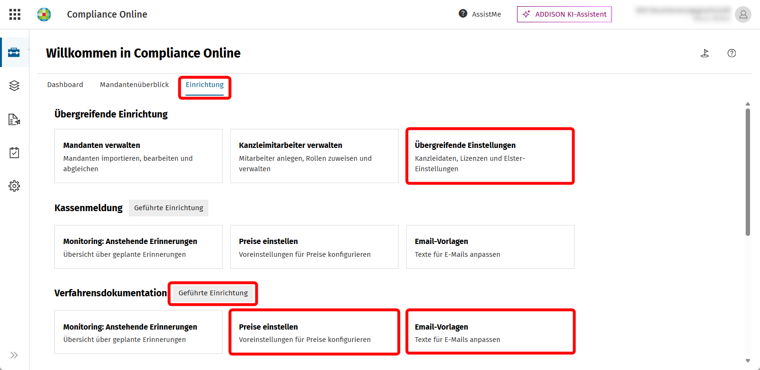Open Kassenmeldung Monitoring: Anstehende Erinnerungen card
The height and width of the screenshot is (370, 760).
pos(138,247)
